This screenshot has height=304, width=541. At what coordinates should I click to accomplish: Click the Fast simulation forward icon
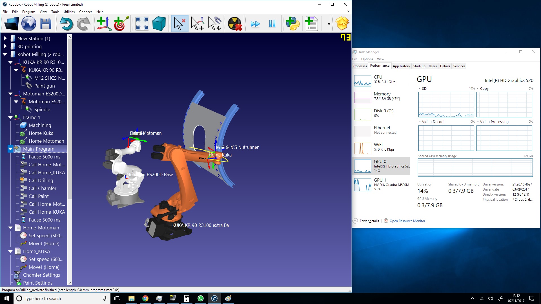tap(255, 24)
